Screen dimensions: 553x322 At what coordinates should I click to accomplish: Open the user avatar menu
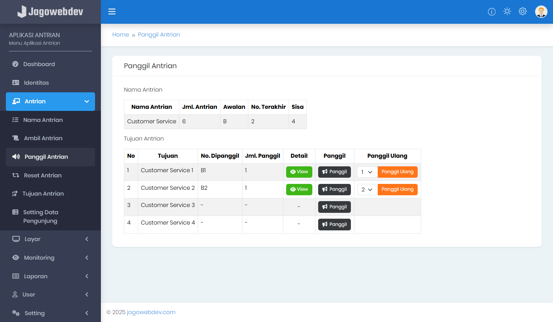pos(541,12)
